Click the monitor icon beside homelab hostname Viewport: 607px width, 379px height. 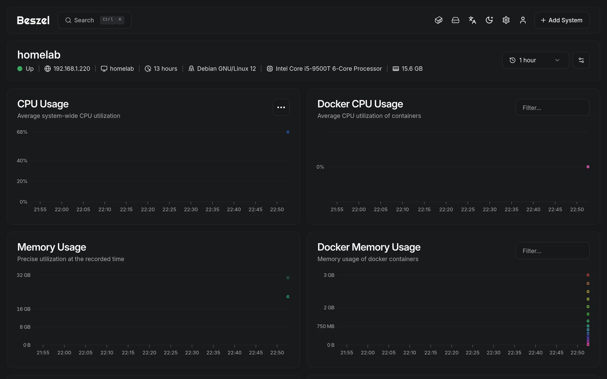104,69
